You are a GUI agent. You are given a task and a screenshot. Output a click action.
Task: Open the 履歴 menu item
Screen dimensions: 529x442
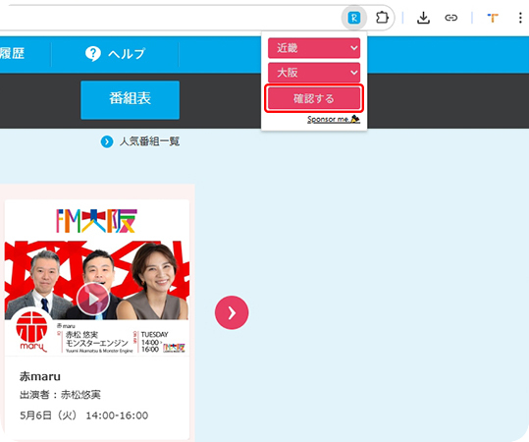12,53
